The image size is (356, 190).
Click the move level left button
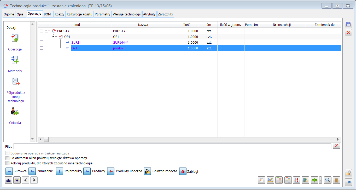click(26, 180)
